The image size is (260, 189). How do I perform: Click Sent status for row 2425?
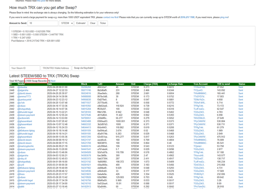point(240,156)
